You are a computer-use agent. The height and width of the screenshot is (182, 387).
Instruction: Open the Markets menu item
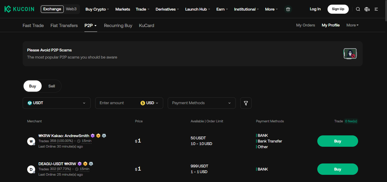tap(123, 9)
